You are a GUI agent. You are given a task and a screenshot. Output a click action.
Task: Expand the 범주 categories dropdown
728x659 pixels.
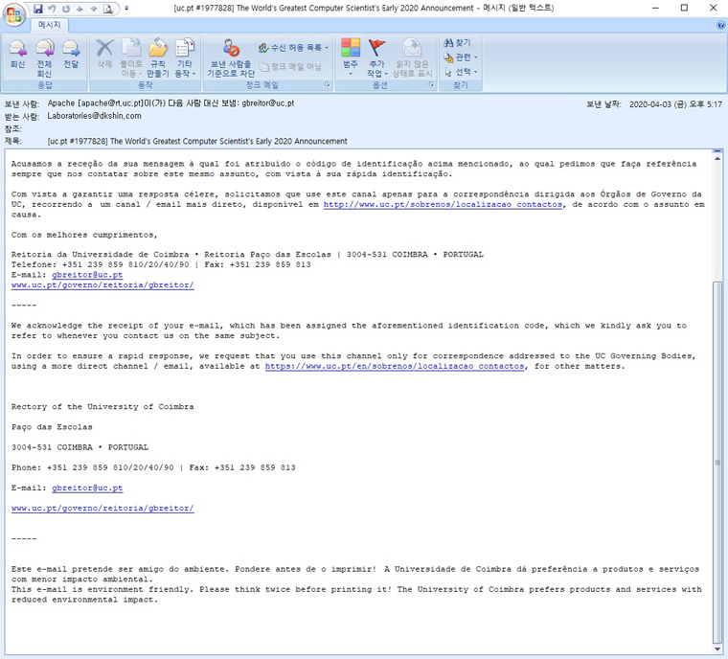(351, 57)
